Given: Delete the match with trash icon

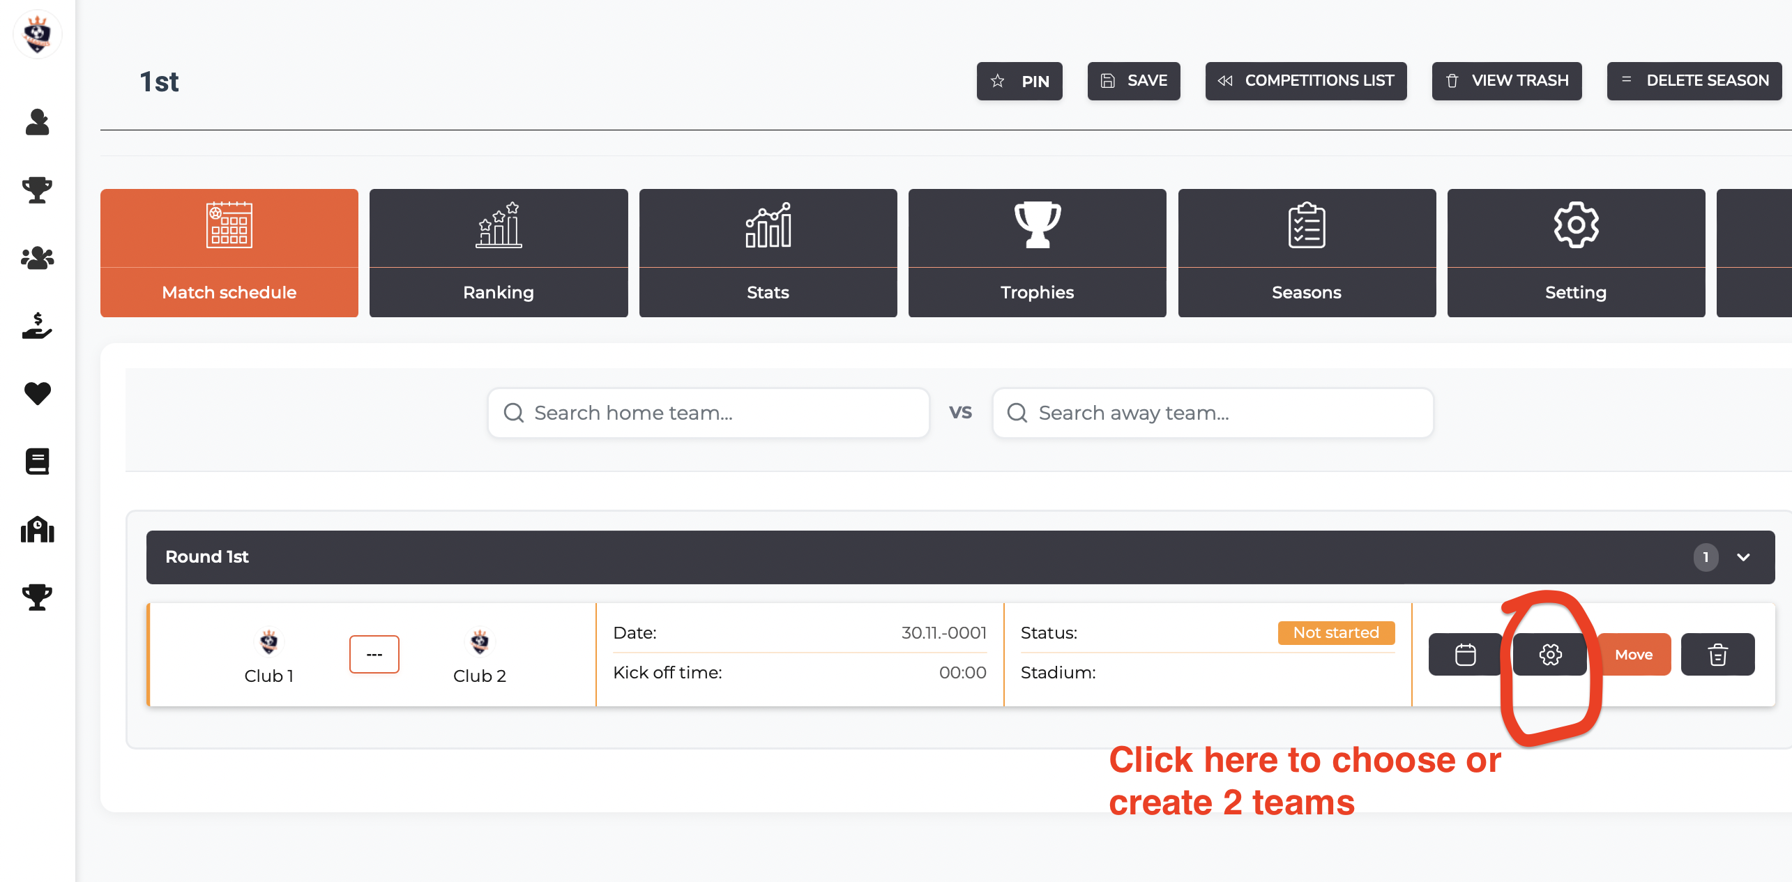Looking at the screenshot, I should (1717, 654).
